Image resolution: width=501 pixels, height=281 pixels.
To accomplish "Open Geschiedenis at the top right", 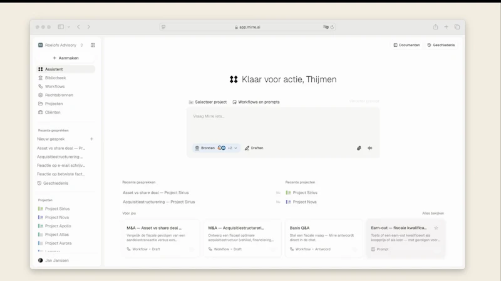I will (x=441, y=45).
